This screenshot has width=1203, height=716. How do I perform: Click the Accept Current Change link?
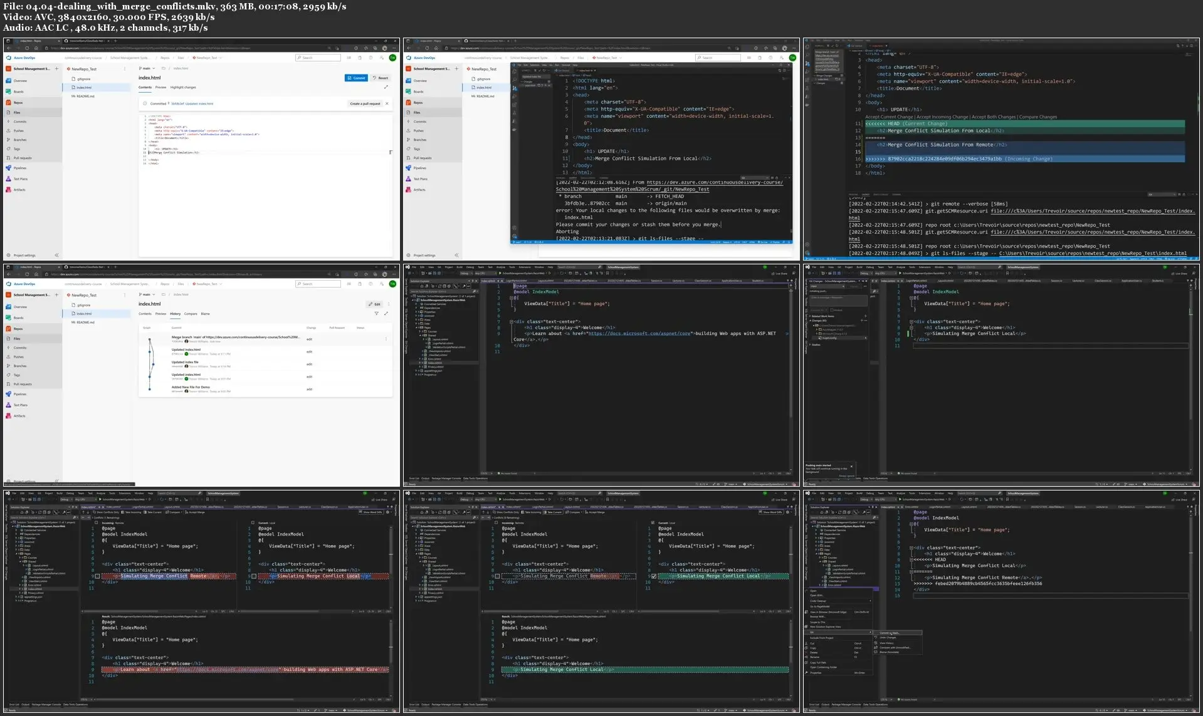889,117
